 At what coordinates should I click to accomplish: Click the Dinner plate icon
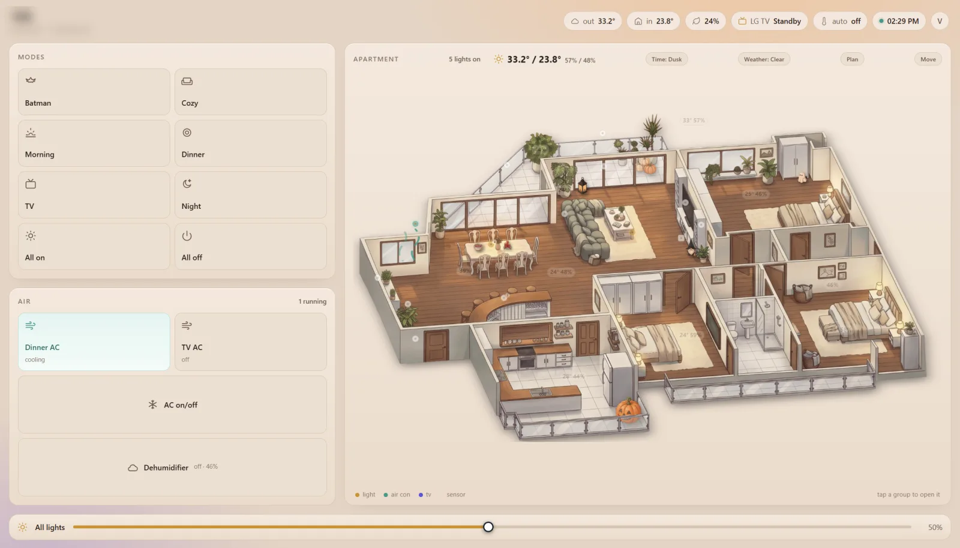tap(187, 133)
